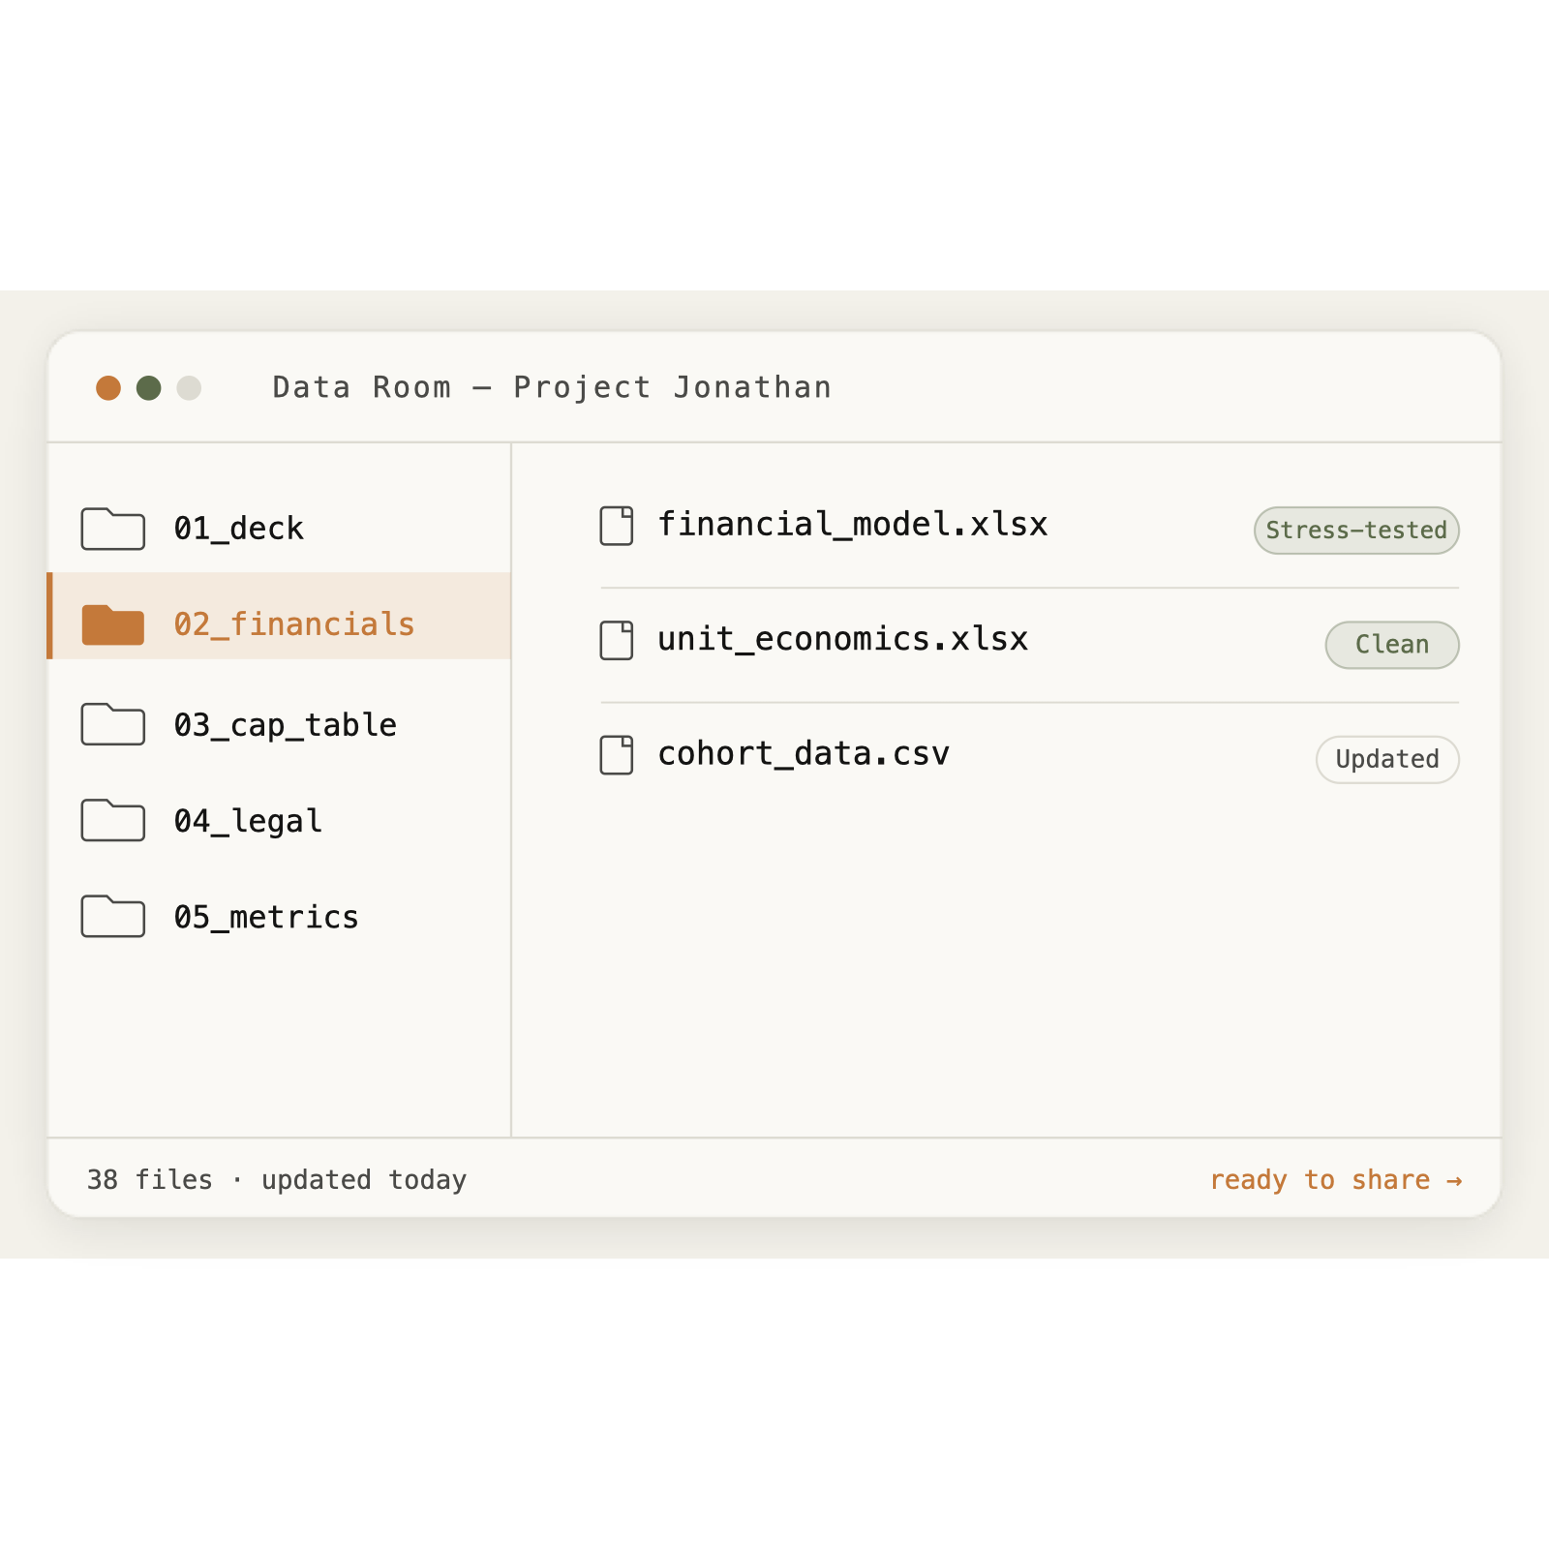Screen dimensions: 1549x1549
Task: Click the unit_economics.xlsx file icon
Action: [617, 640]
